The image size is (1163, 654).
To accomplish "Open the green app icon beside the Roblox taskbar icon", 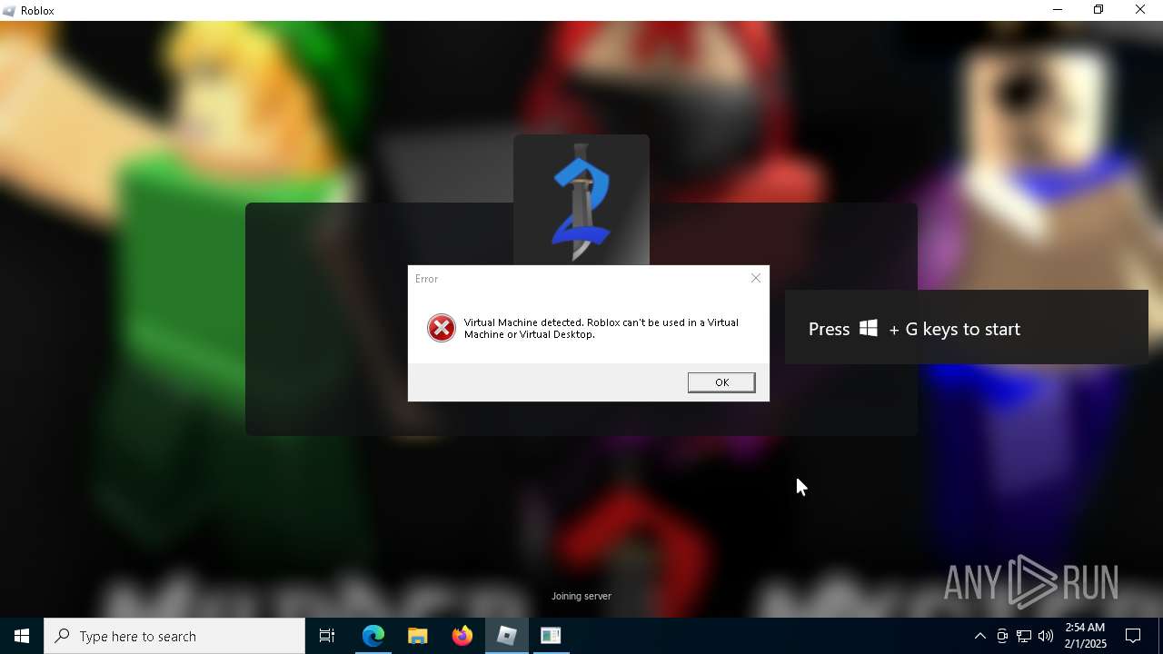I will click(x=551, y=636).
